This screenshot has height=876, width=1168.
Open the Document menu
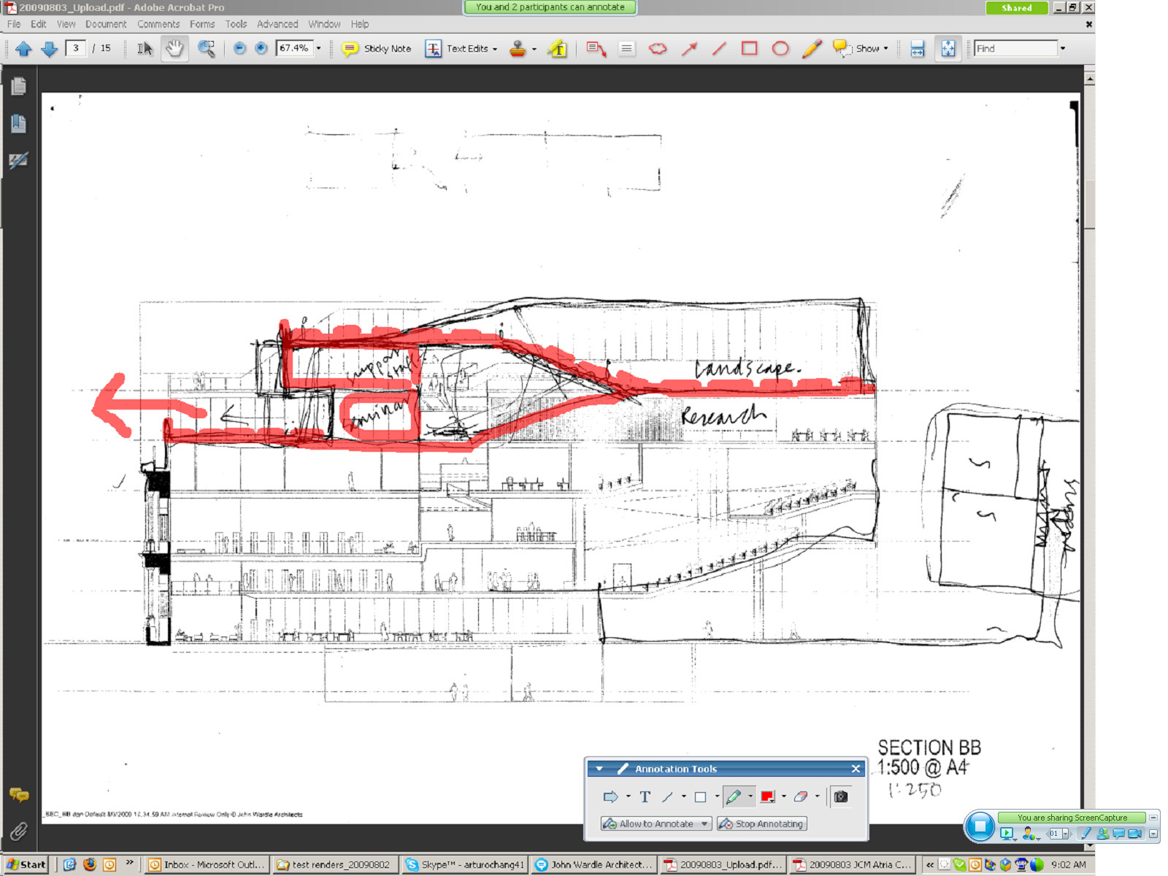106,24
